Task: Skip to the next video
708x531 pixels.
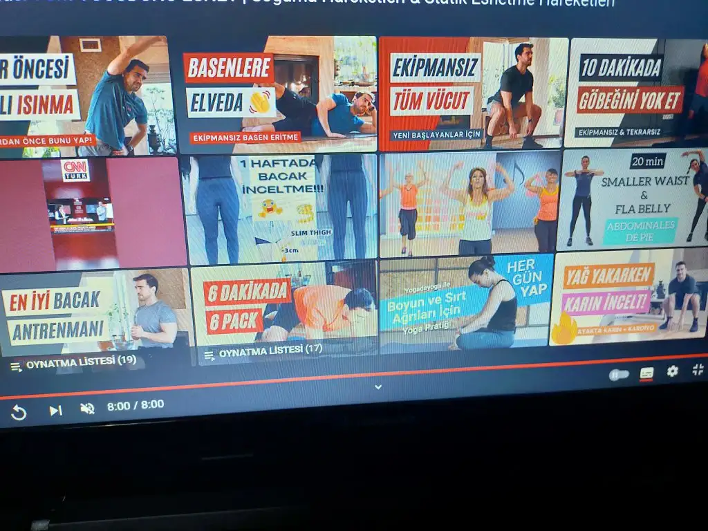Action: coord(55,410)
